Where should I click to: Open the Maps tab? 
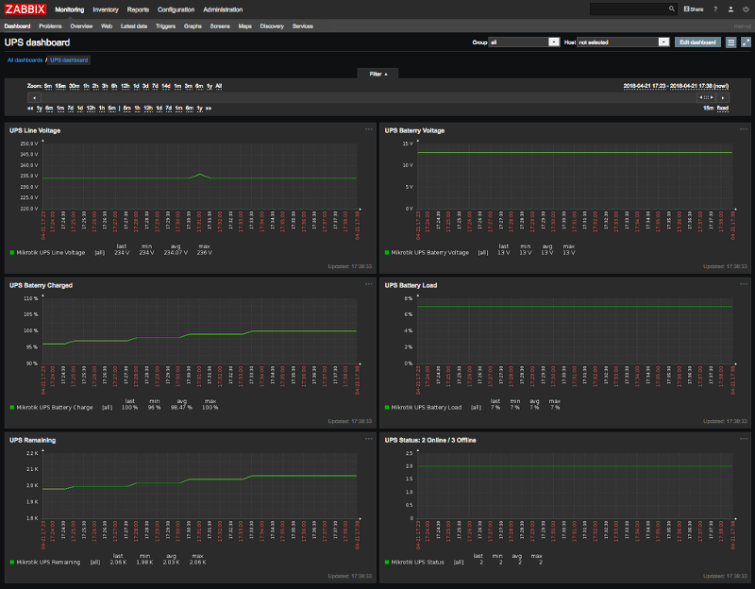click(x=245, y=26)
